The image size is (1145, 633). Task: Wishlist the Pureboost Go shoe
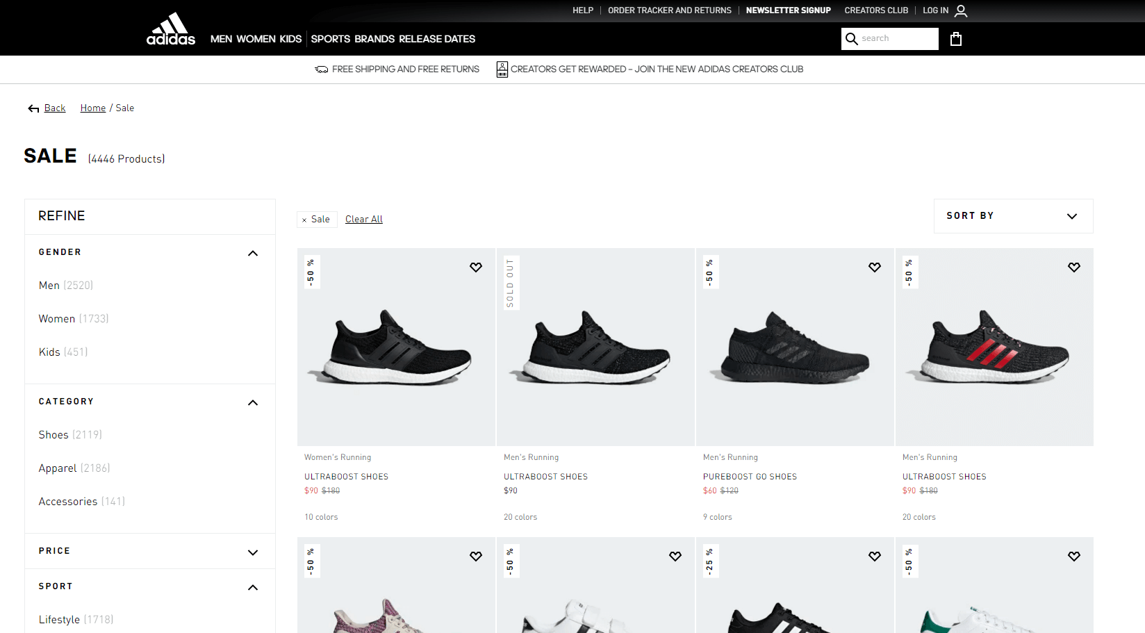875,268
